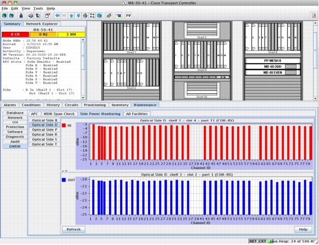Open the File menu
Viewport: 319px width, 245px height.
(x=5, y=8)
